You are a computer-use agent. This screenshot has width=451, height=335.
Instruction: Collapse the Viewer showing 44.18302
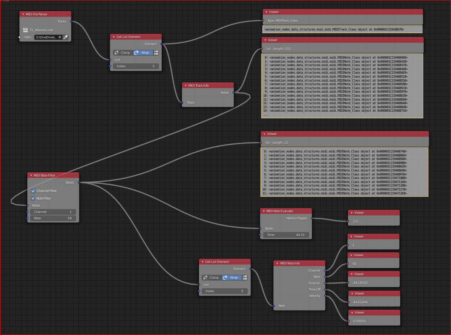(352, 274)
